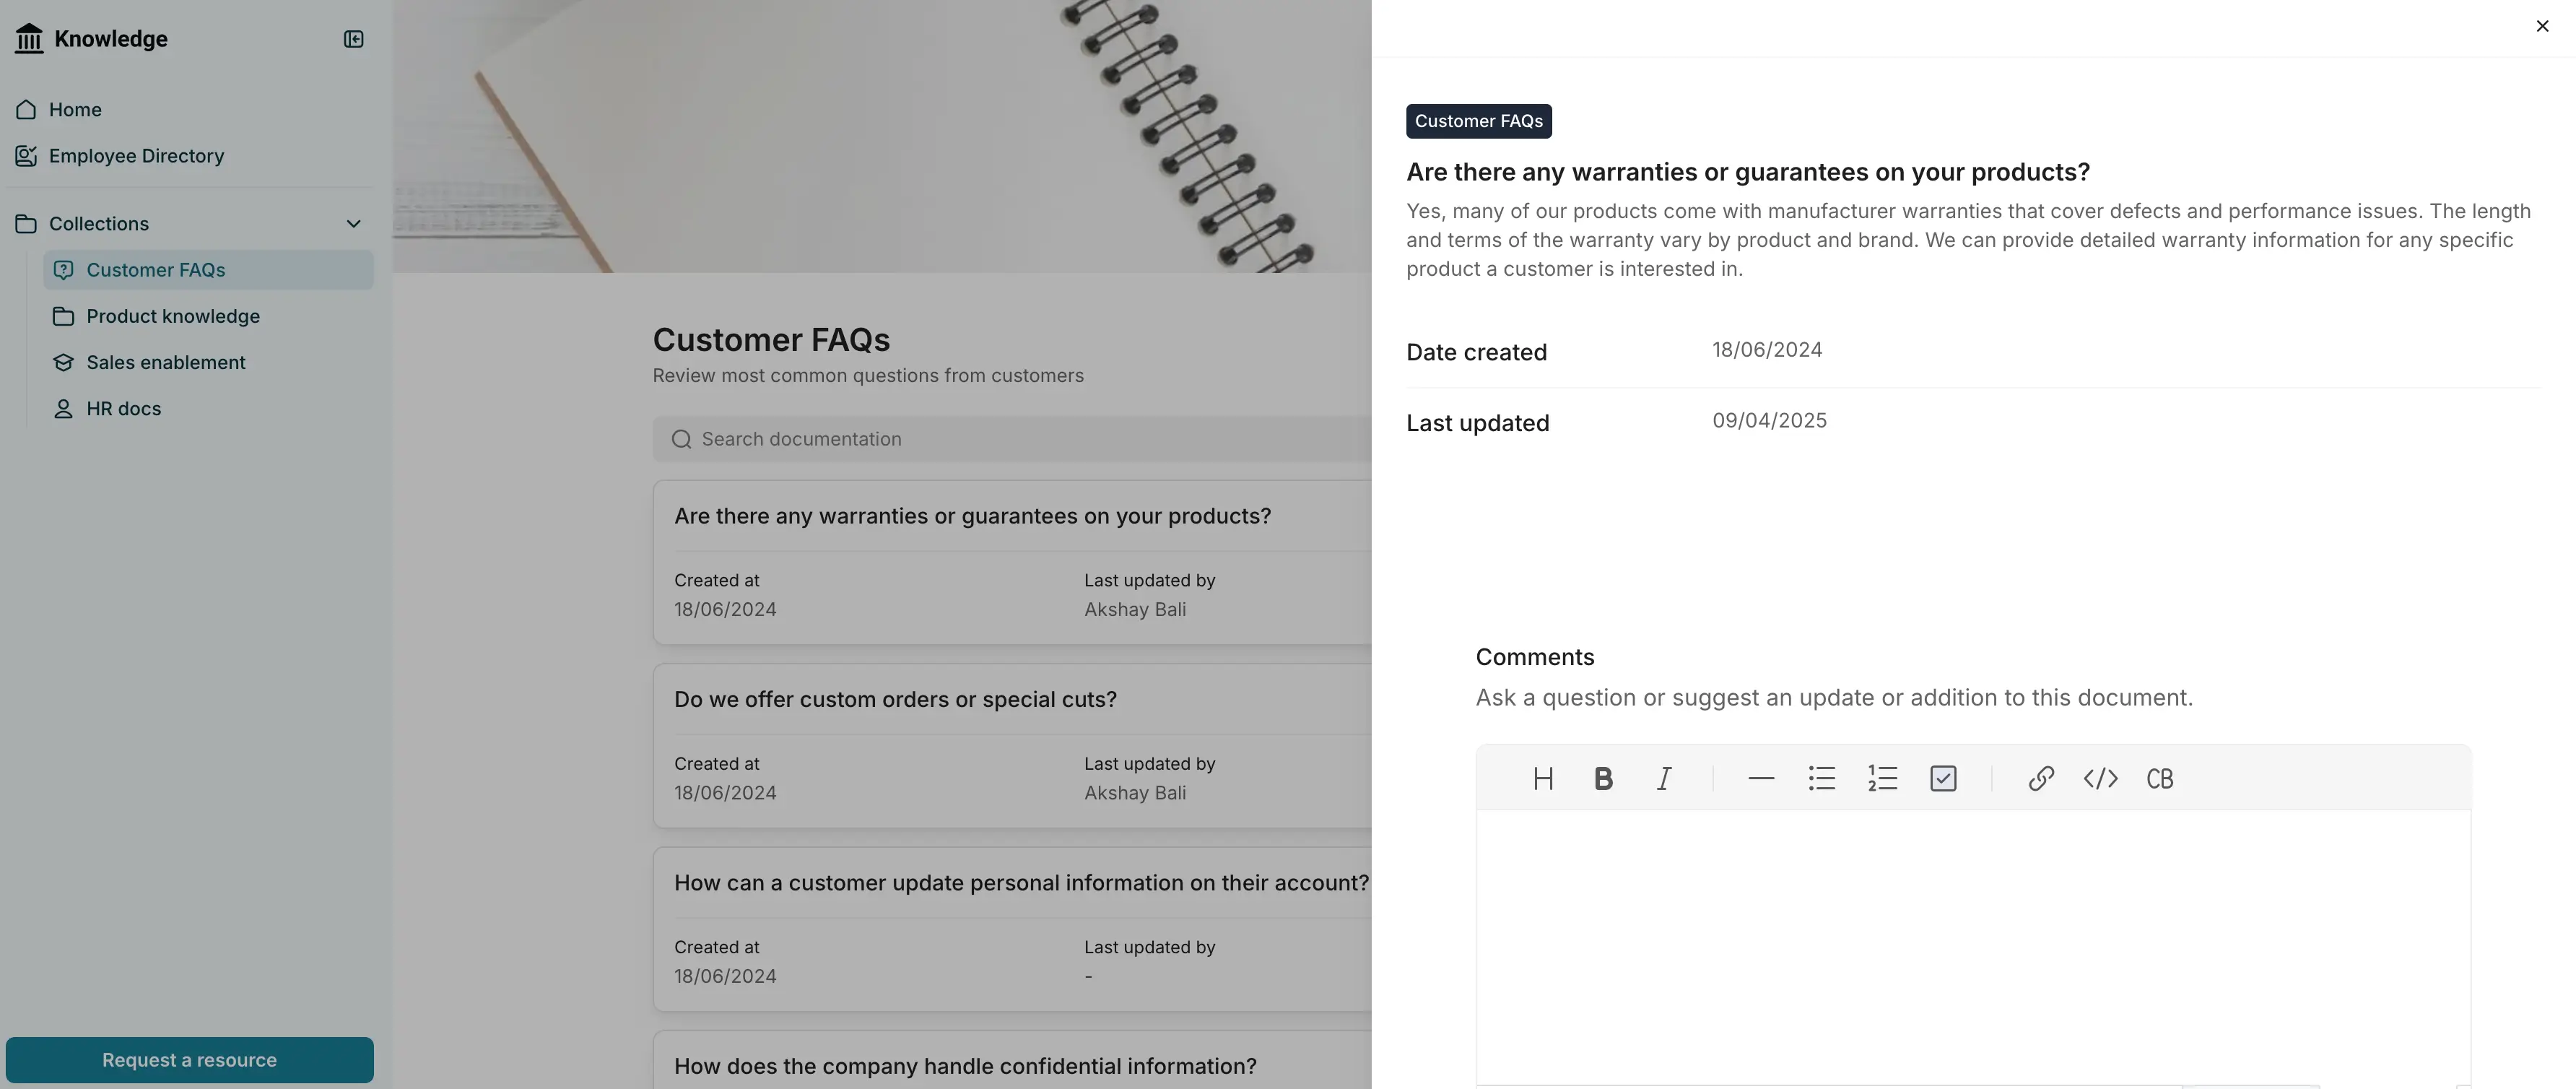Screen dimensions: 2576x1089
Task: Insert a bulleted list in the comment
Action: 1821,778
